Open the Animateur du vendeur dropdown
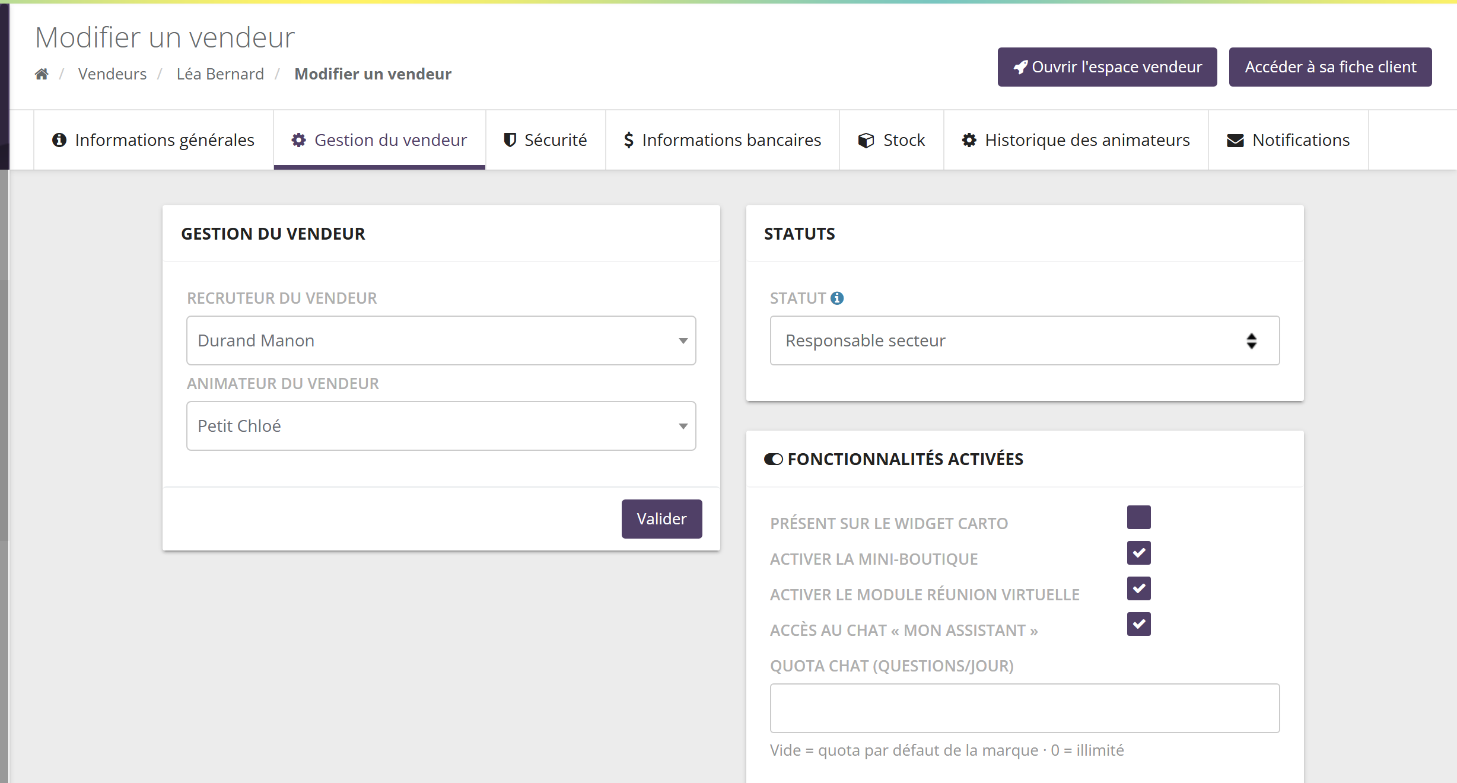1457x783 pixels. (441, 426)
